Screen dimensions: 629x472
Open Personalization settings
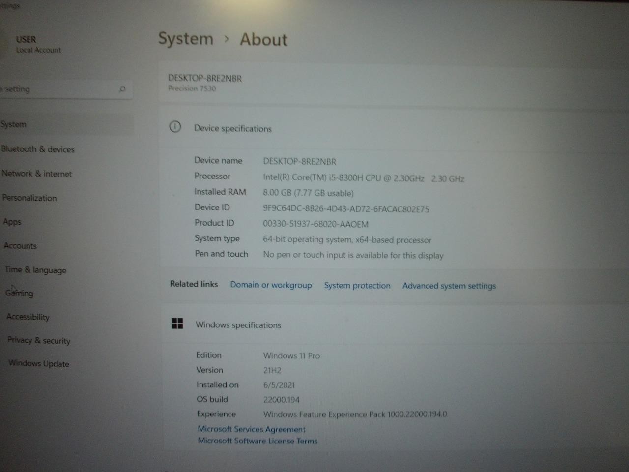point(29,198)
